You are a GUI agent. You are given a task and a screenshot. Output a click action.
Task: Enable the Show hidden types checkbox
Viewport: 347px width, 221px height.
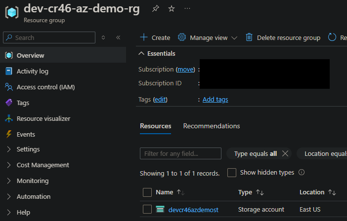[232, 173]
